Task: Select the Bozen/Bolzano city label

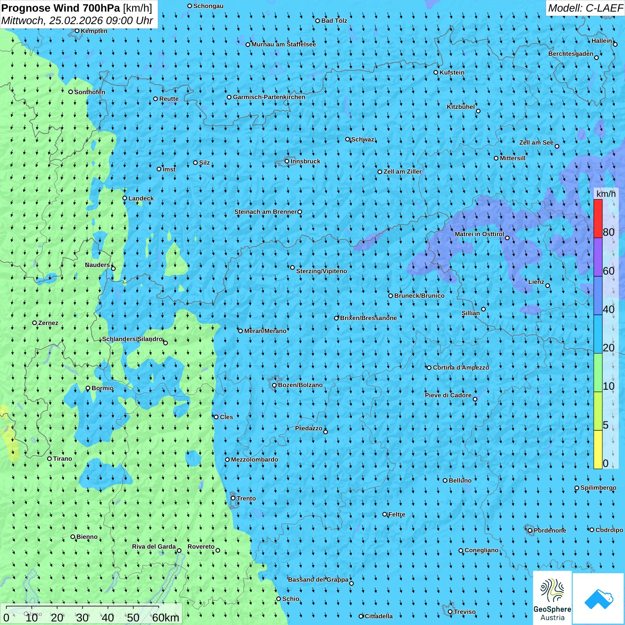Action: pyautogui.click(x=300, y=385)
